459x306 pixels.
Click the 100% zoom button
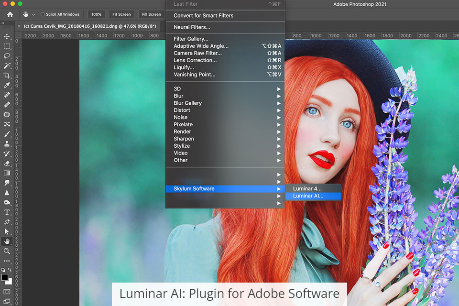tap(97, 14)
